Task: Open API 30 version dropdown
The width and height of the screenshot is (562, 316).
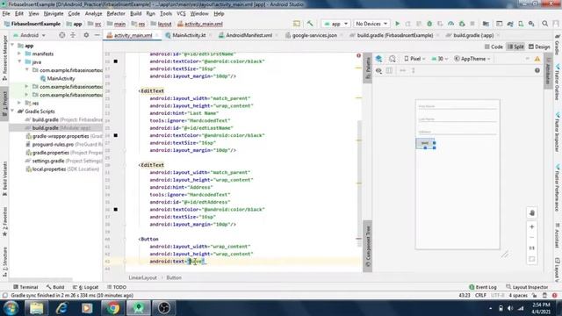Action: pyautogui.click(x=439, y=59)
